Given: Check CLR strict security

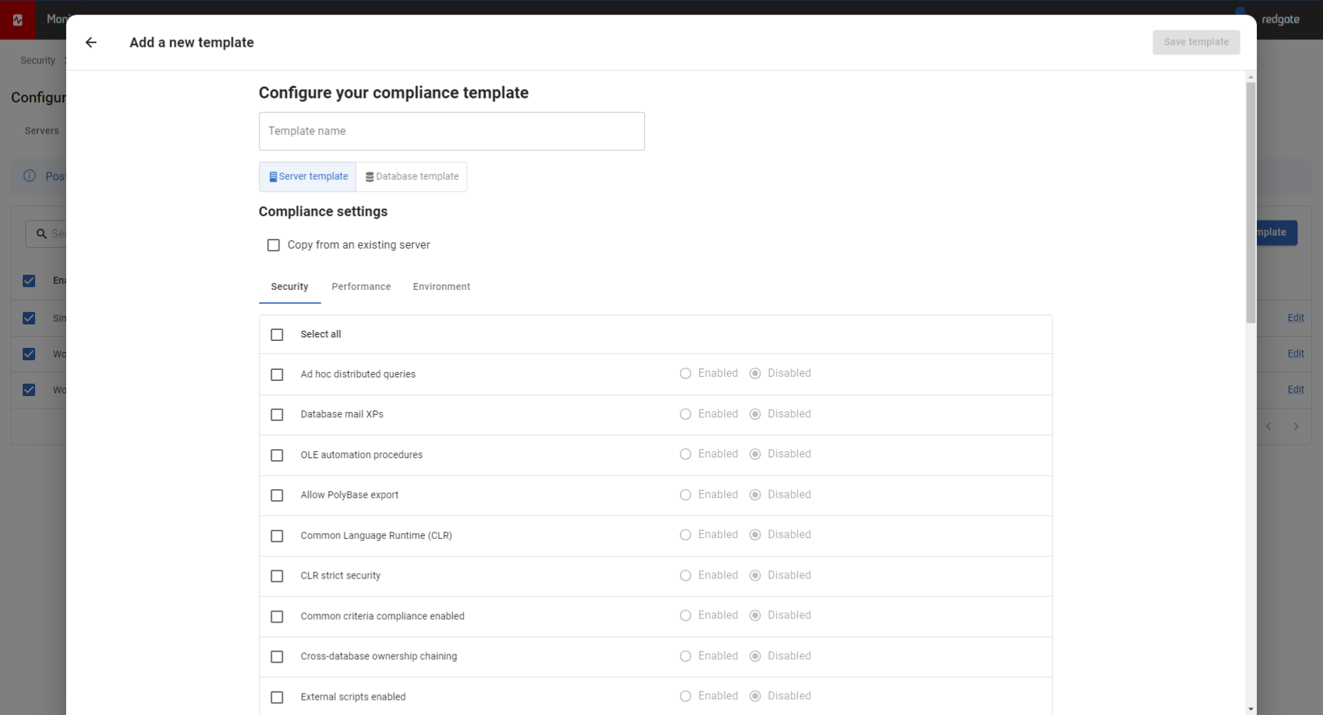Looking at the screenshot, I should tap(277, 576).
